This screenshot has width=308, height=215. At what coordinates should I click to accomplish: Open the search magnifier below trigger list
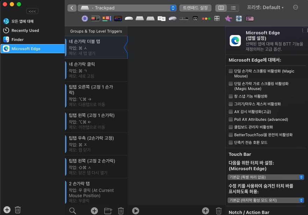72,210
